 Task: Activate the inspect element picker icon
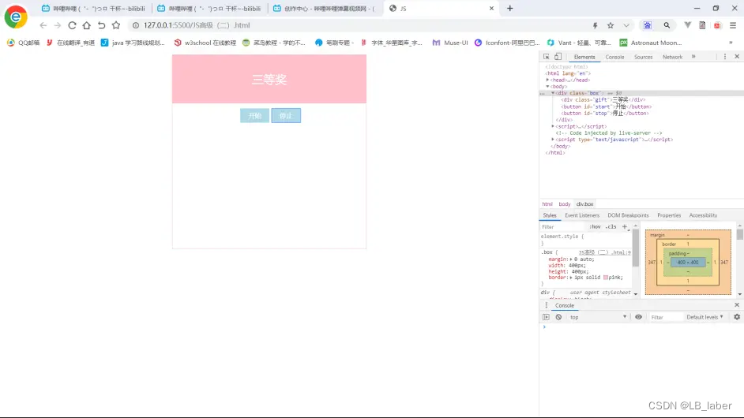pyautogui.click(x=546, y=57)
